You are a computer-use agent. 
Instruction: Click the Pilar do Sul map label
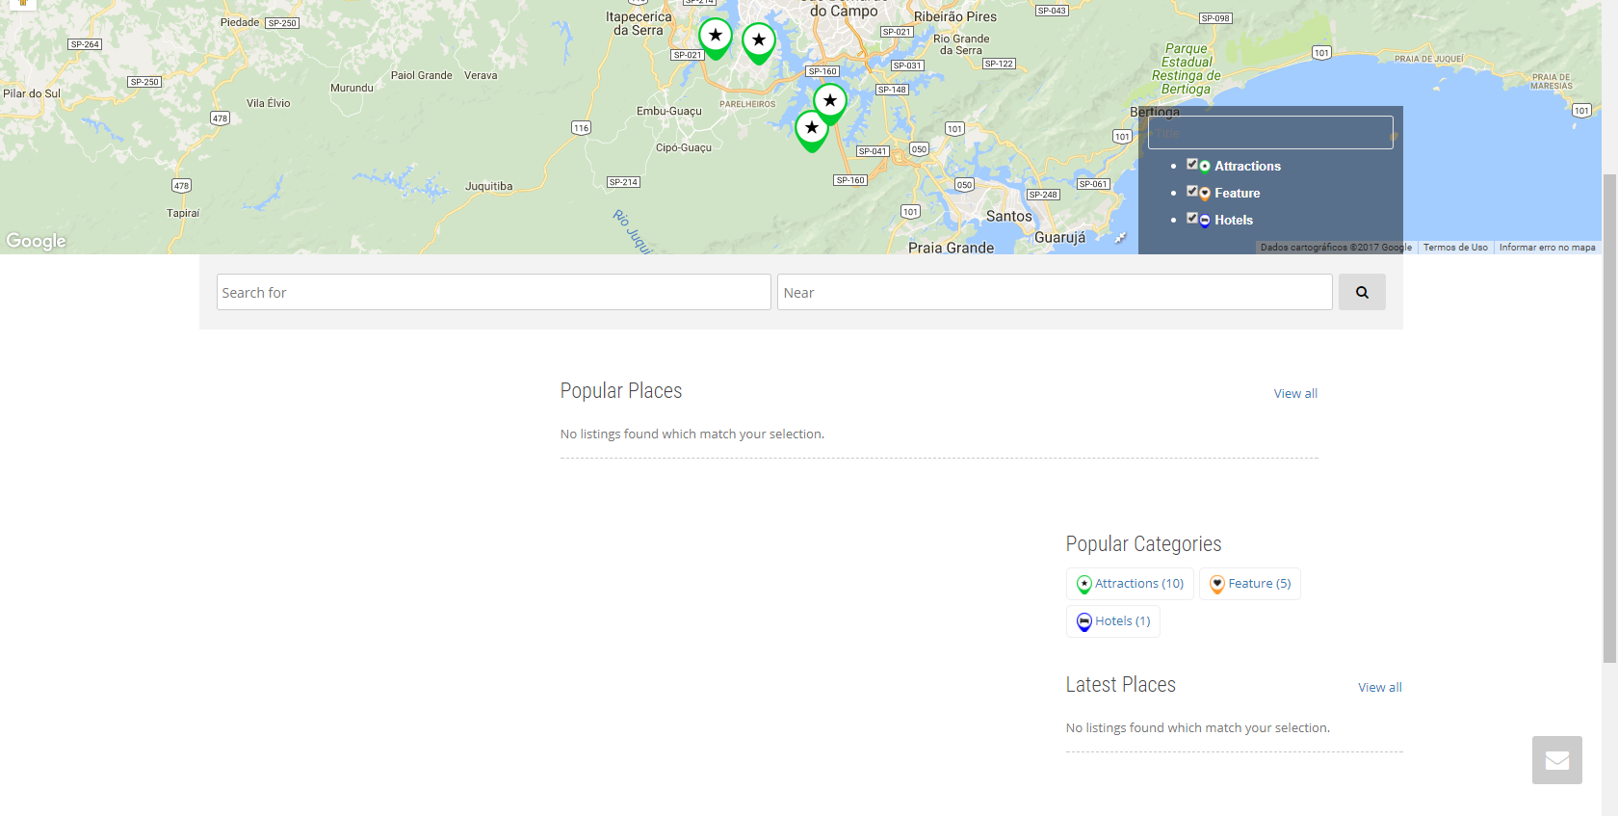(x=32, y=94)
